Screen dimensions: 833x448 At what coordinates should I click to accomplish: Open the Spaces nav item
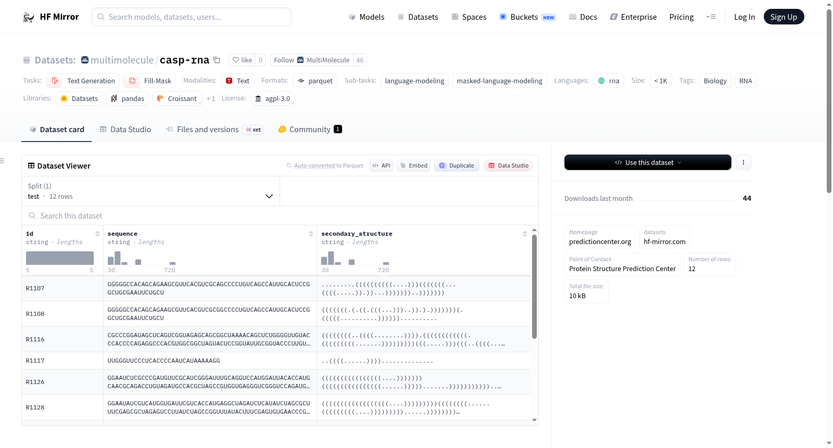tap(469, 17)
